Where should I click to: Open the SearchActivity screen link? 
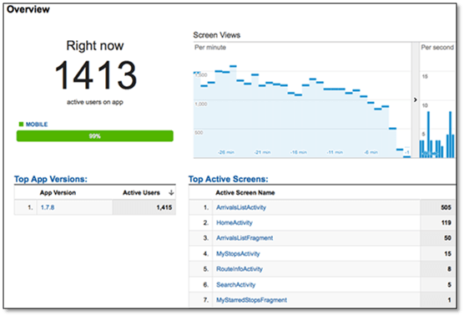[x=235, y=284]
